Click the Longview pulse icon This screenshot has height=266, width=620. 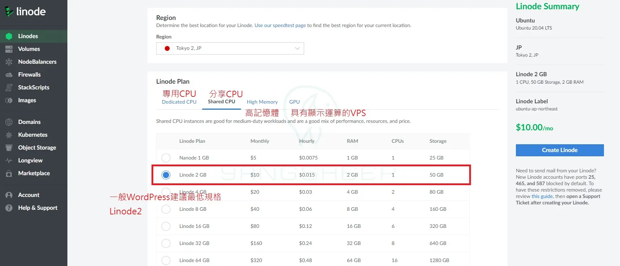point(9,161)
